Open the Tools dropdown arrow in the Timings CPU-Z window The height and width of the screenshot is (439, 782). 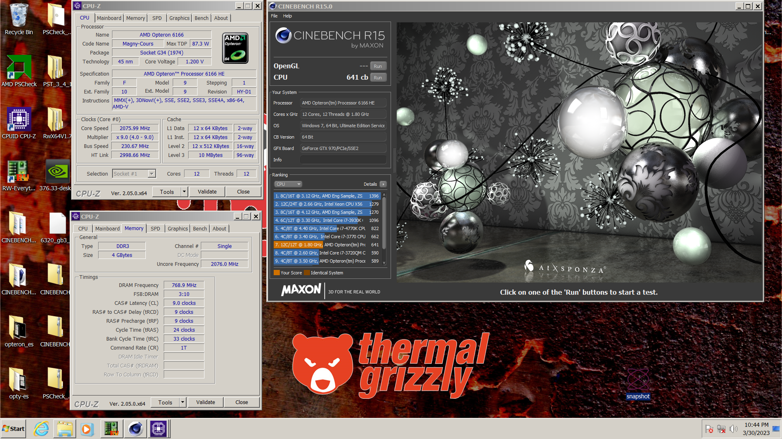click(x=182, y=402)
